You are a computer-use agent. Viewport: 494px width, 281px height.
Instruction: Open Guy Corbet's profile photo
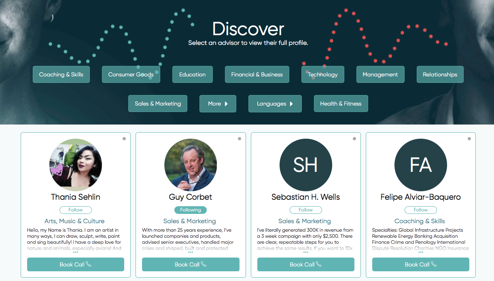pyautogui.click(x=191, y=165)
